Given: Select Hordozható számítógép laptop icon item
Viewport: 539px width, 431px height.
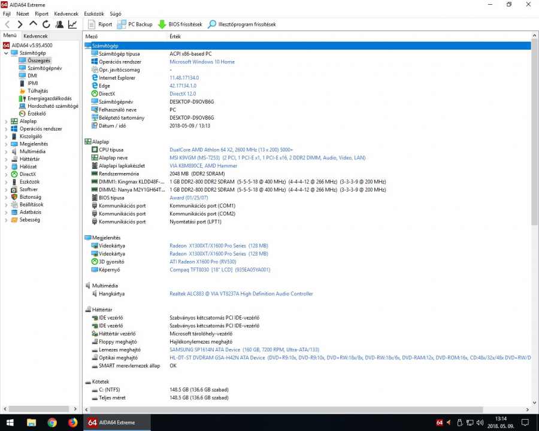Looking at the screenshot, I should 22,106.
